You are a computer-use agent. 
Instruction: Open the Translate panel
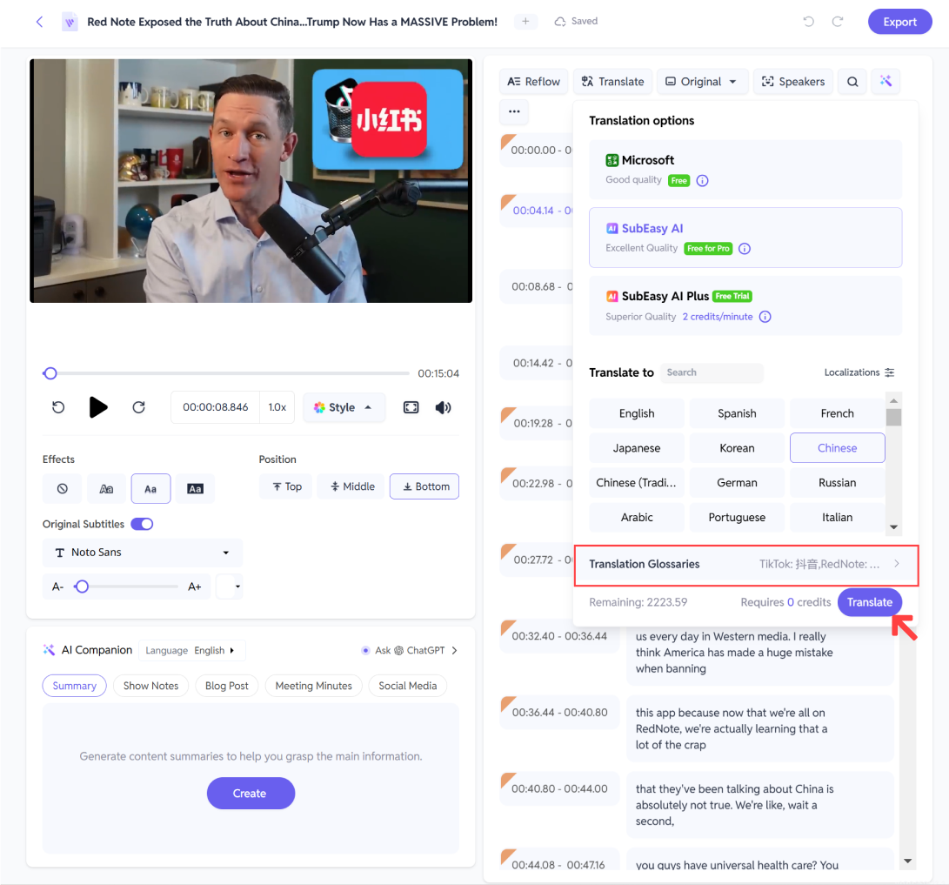612,82
